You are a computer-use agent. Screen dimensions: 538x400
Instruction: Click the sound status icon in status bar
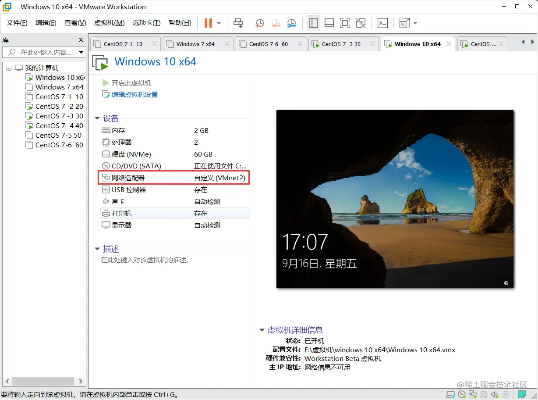click(495, 395)
